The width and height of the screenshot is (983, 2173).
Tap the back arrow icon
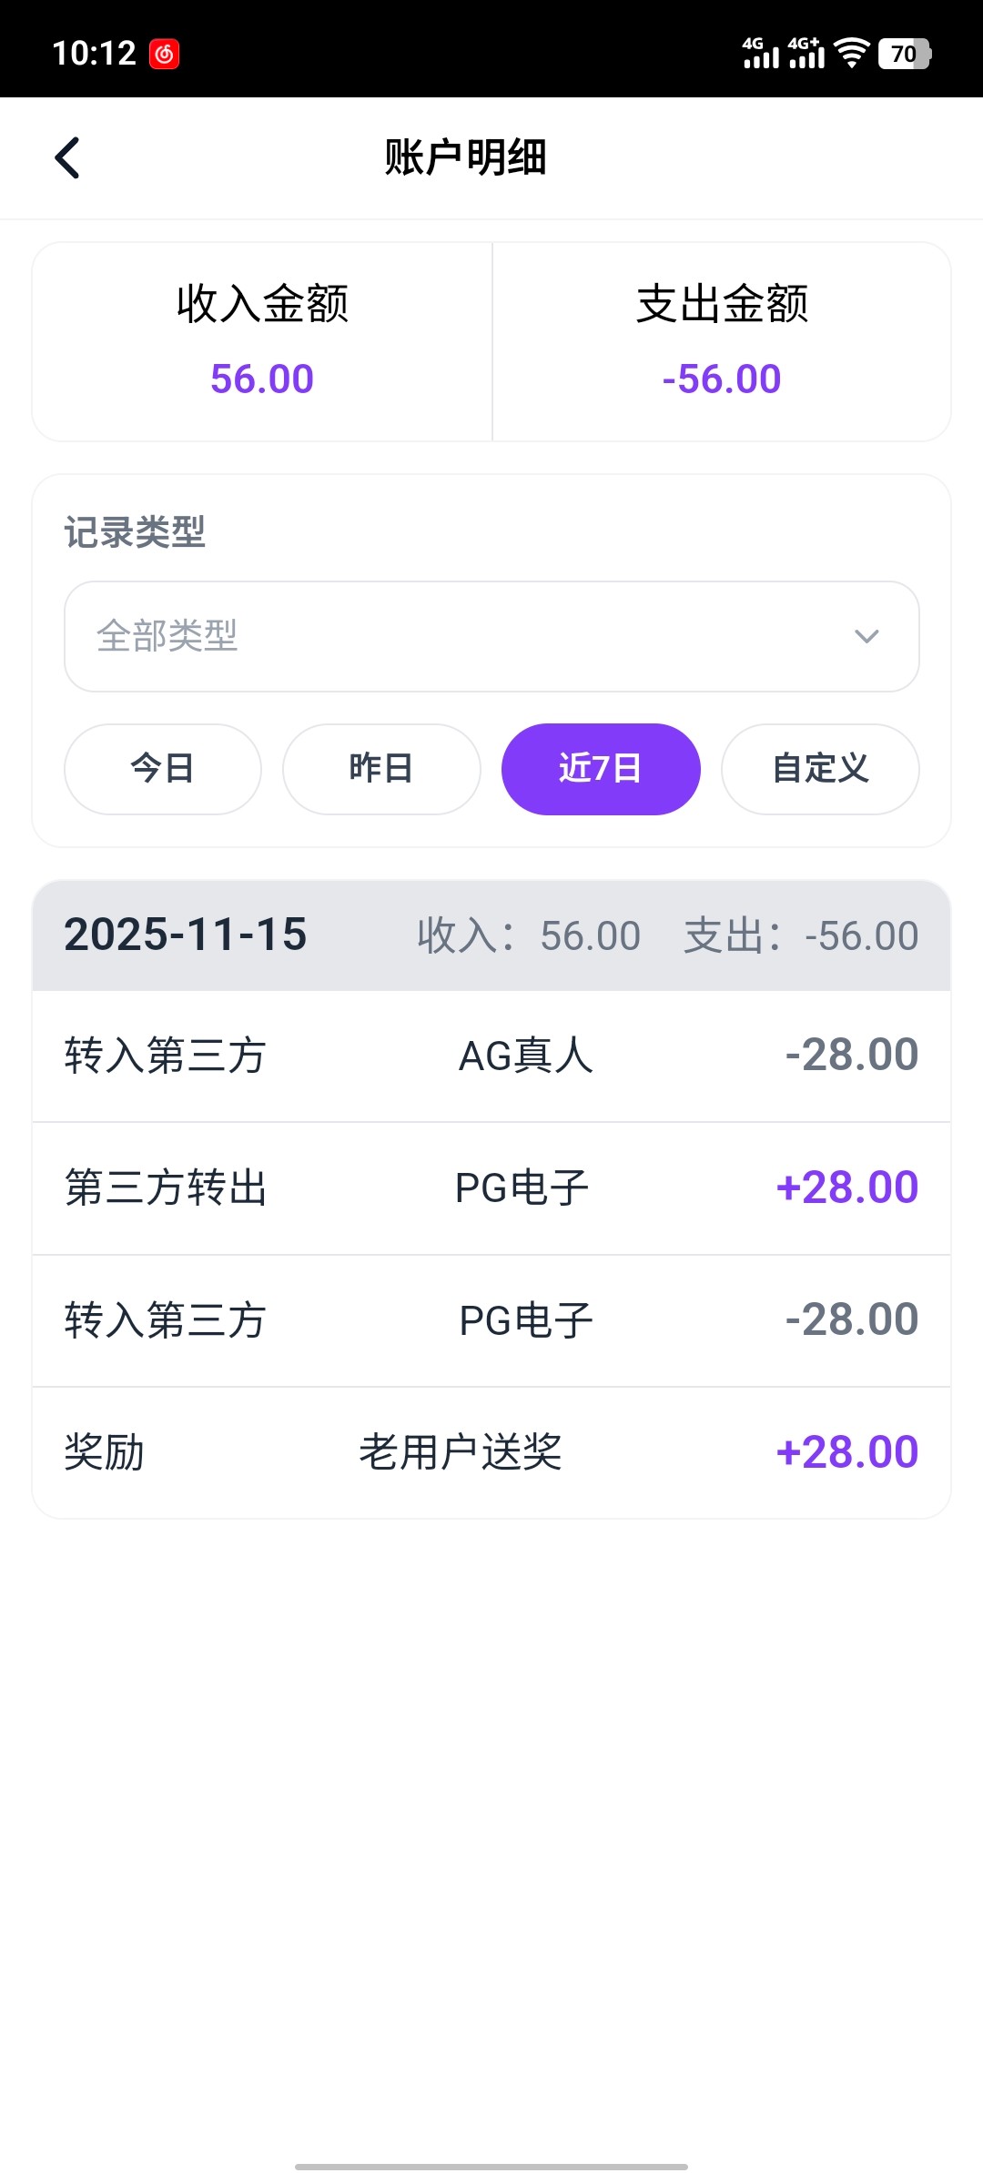(67, 158)
